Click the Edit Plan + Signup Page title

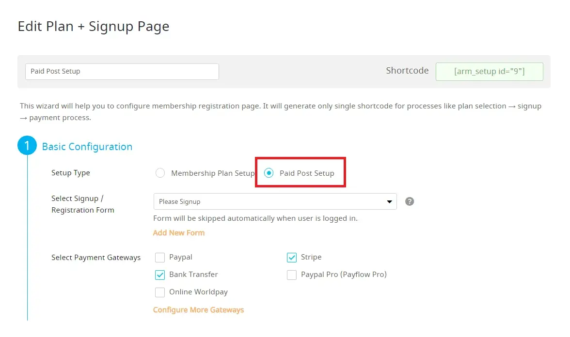pos(94,26)
